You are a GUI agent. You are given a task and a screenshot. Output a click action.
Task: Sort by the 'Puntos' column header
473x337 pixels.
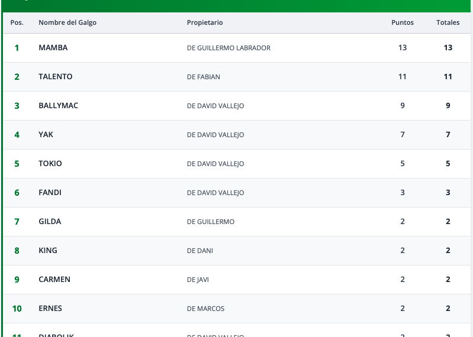pyautogui.click(x=403, y=23)
